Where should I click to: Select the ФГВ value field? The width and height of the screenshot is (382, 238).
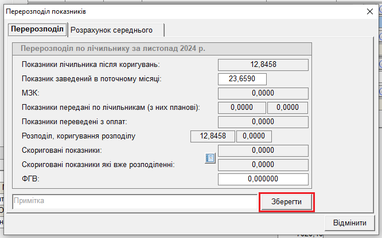pyautogui.click(x=263, y=180)
